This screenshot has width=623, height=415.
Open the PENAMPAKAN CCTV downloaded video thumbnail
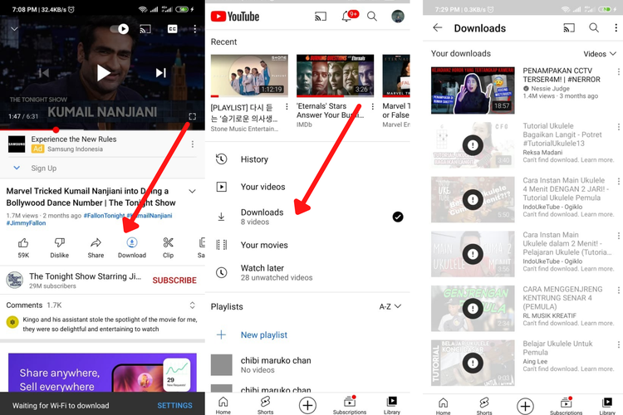pyautogui.click(x=473, y=90)
